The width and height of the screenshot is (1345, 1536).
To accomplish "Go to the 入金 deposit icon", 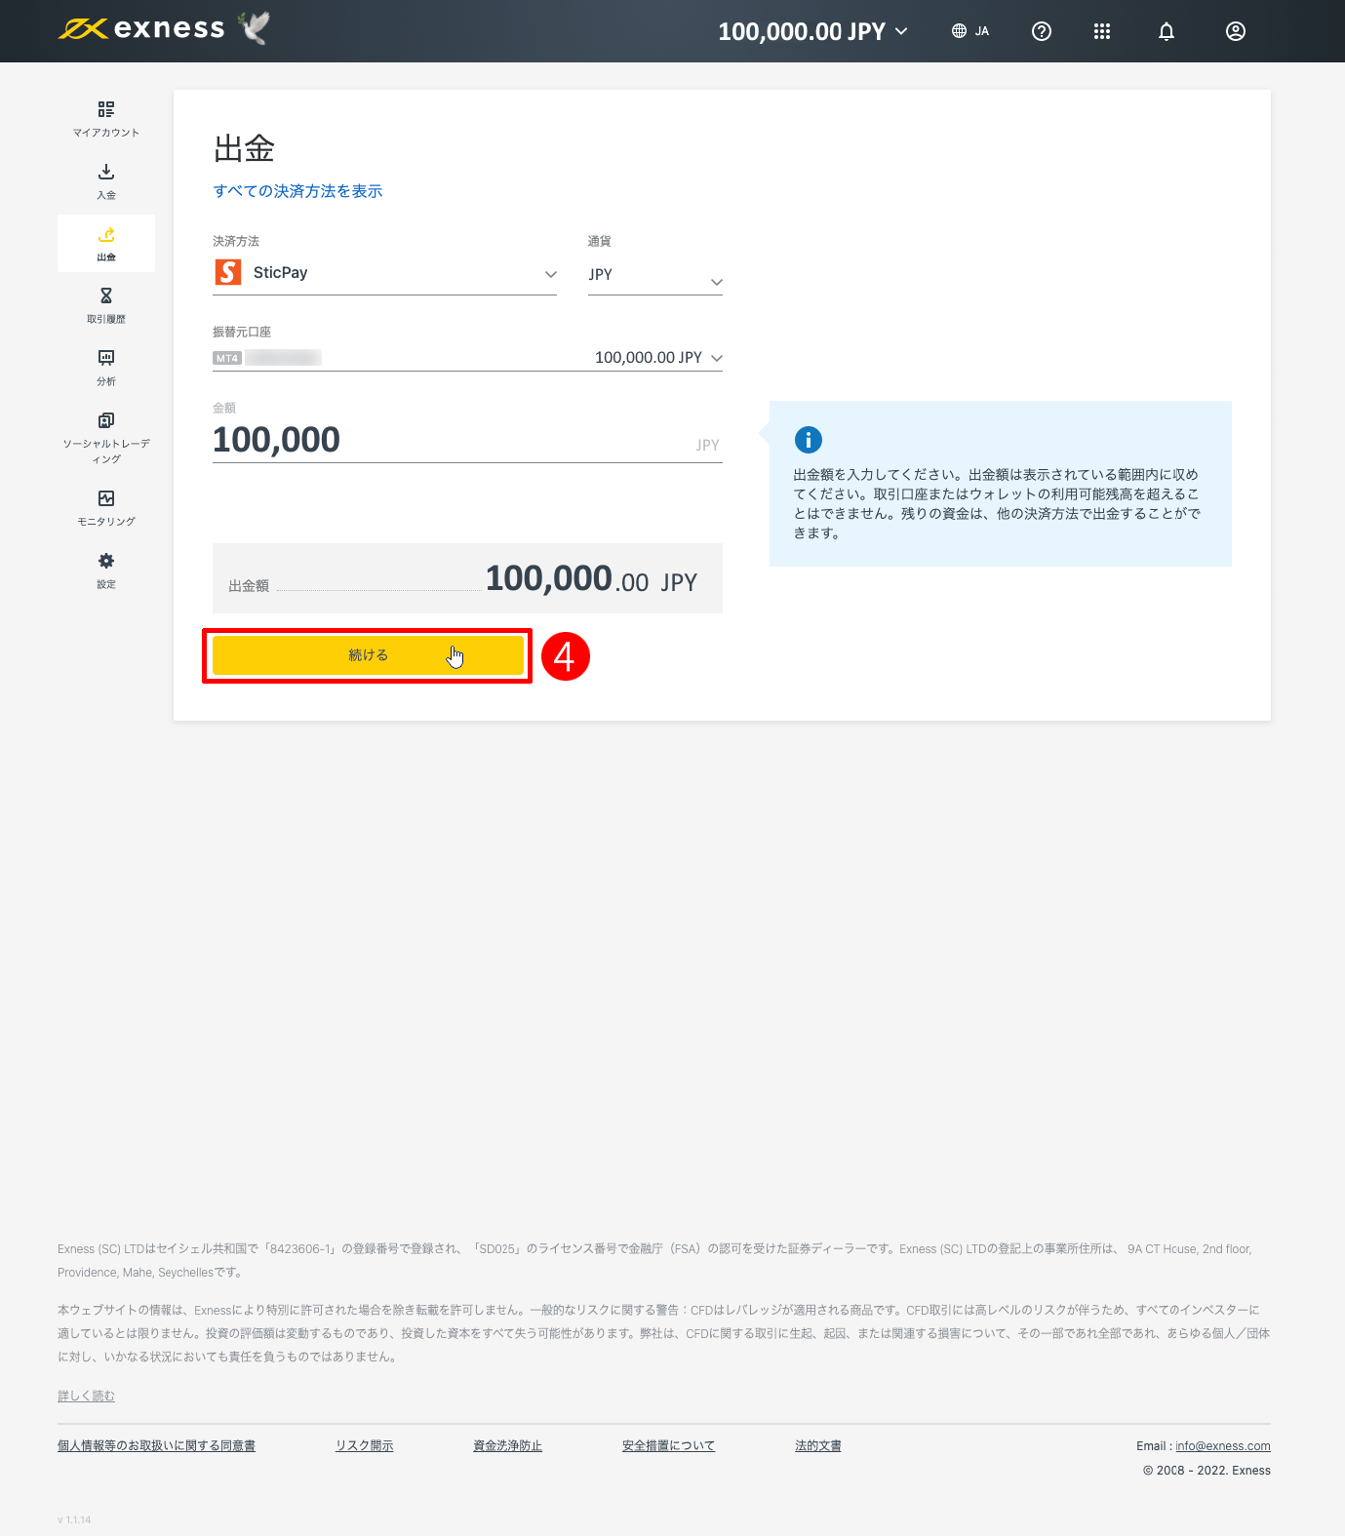I will [106, 172].
